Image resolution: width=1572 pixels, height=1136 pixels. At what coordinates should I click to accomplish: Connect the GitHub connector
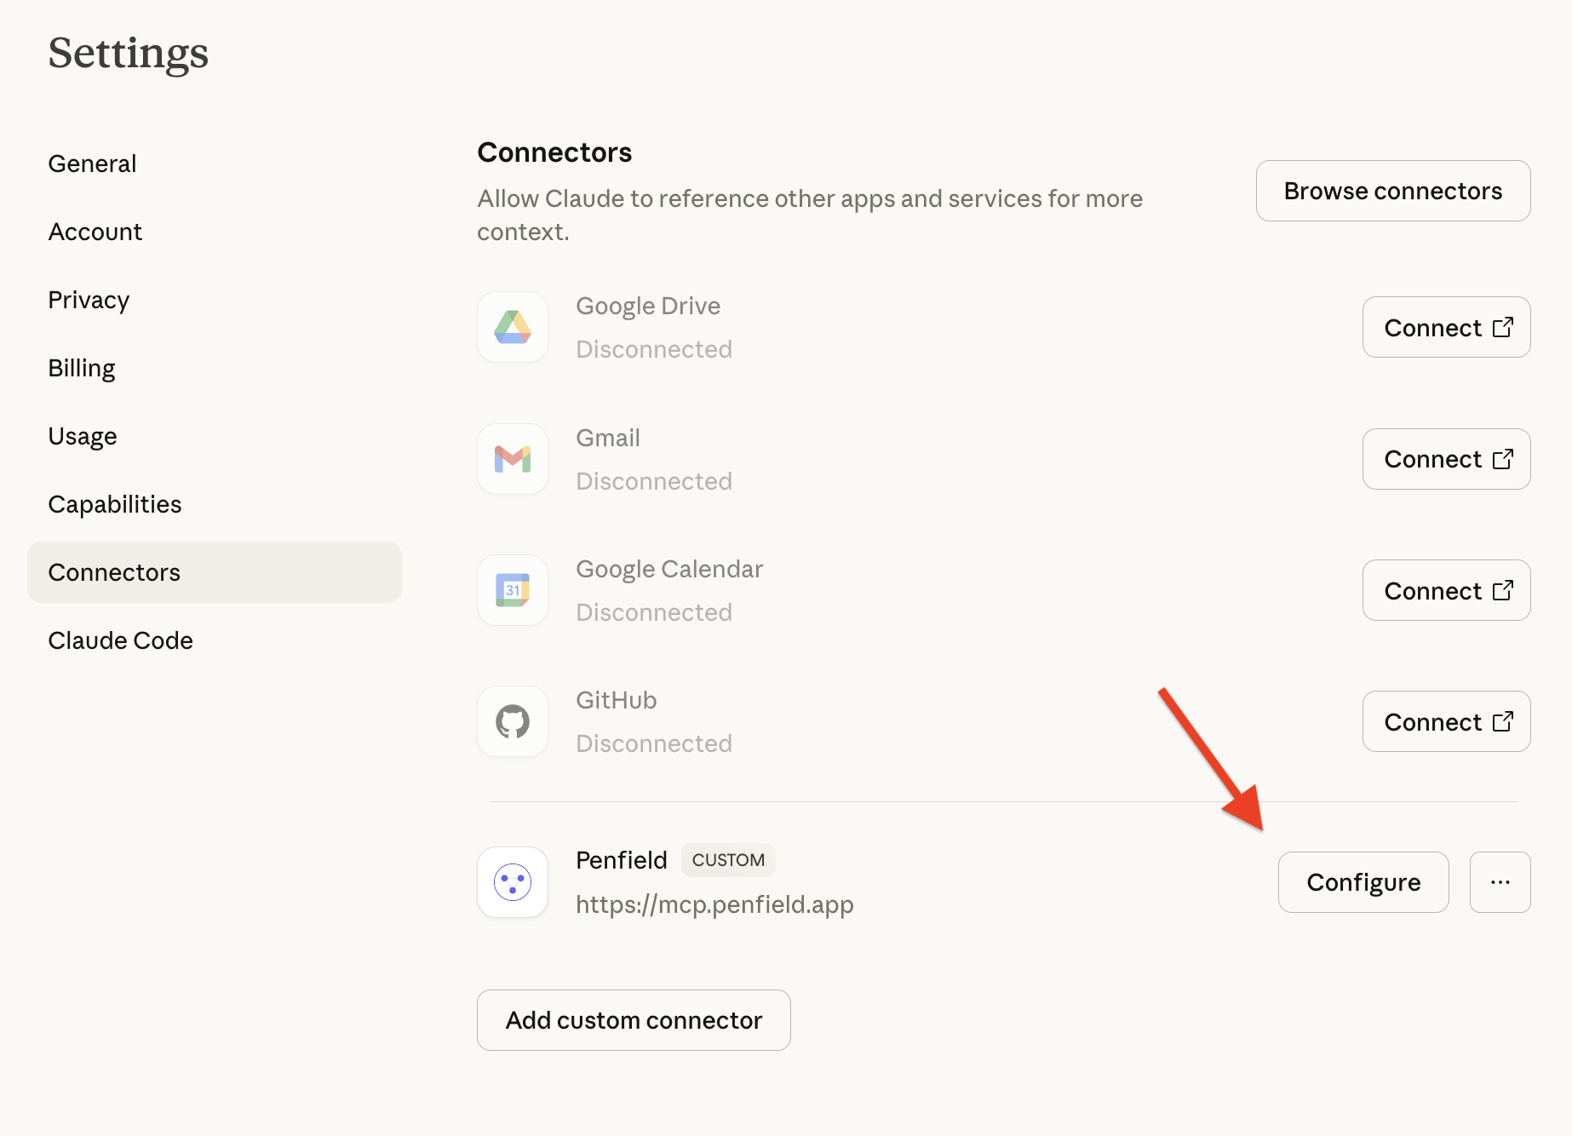tap(1447, 721)
